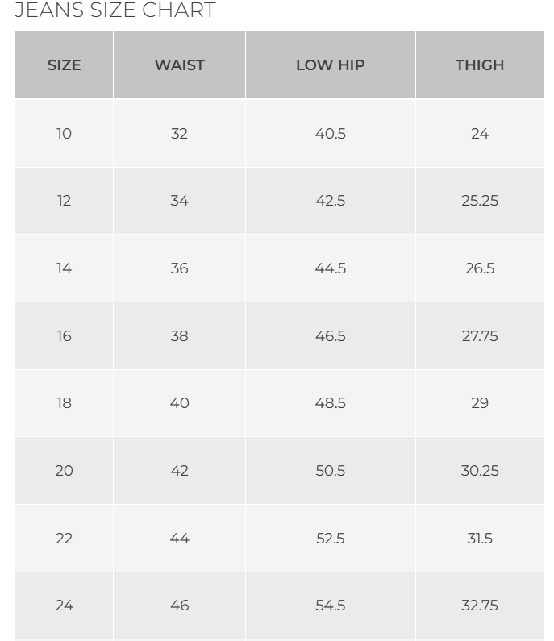Viewport: 554px width, 641px height.
Task: Click low hip value 52.5
Action: [330, 538]
